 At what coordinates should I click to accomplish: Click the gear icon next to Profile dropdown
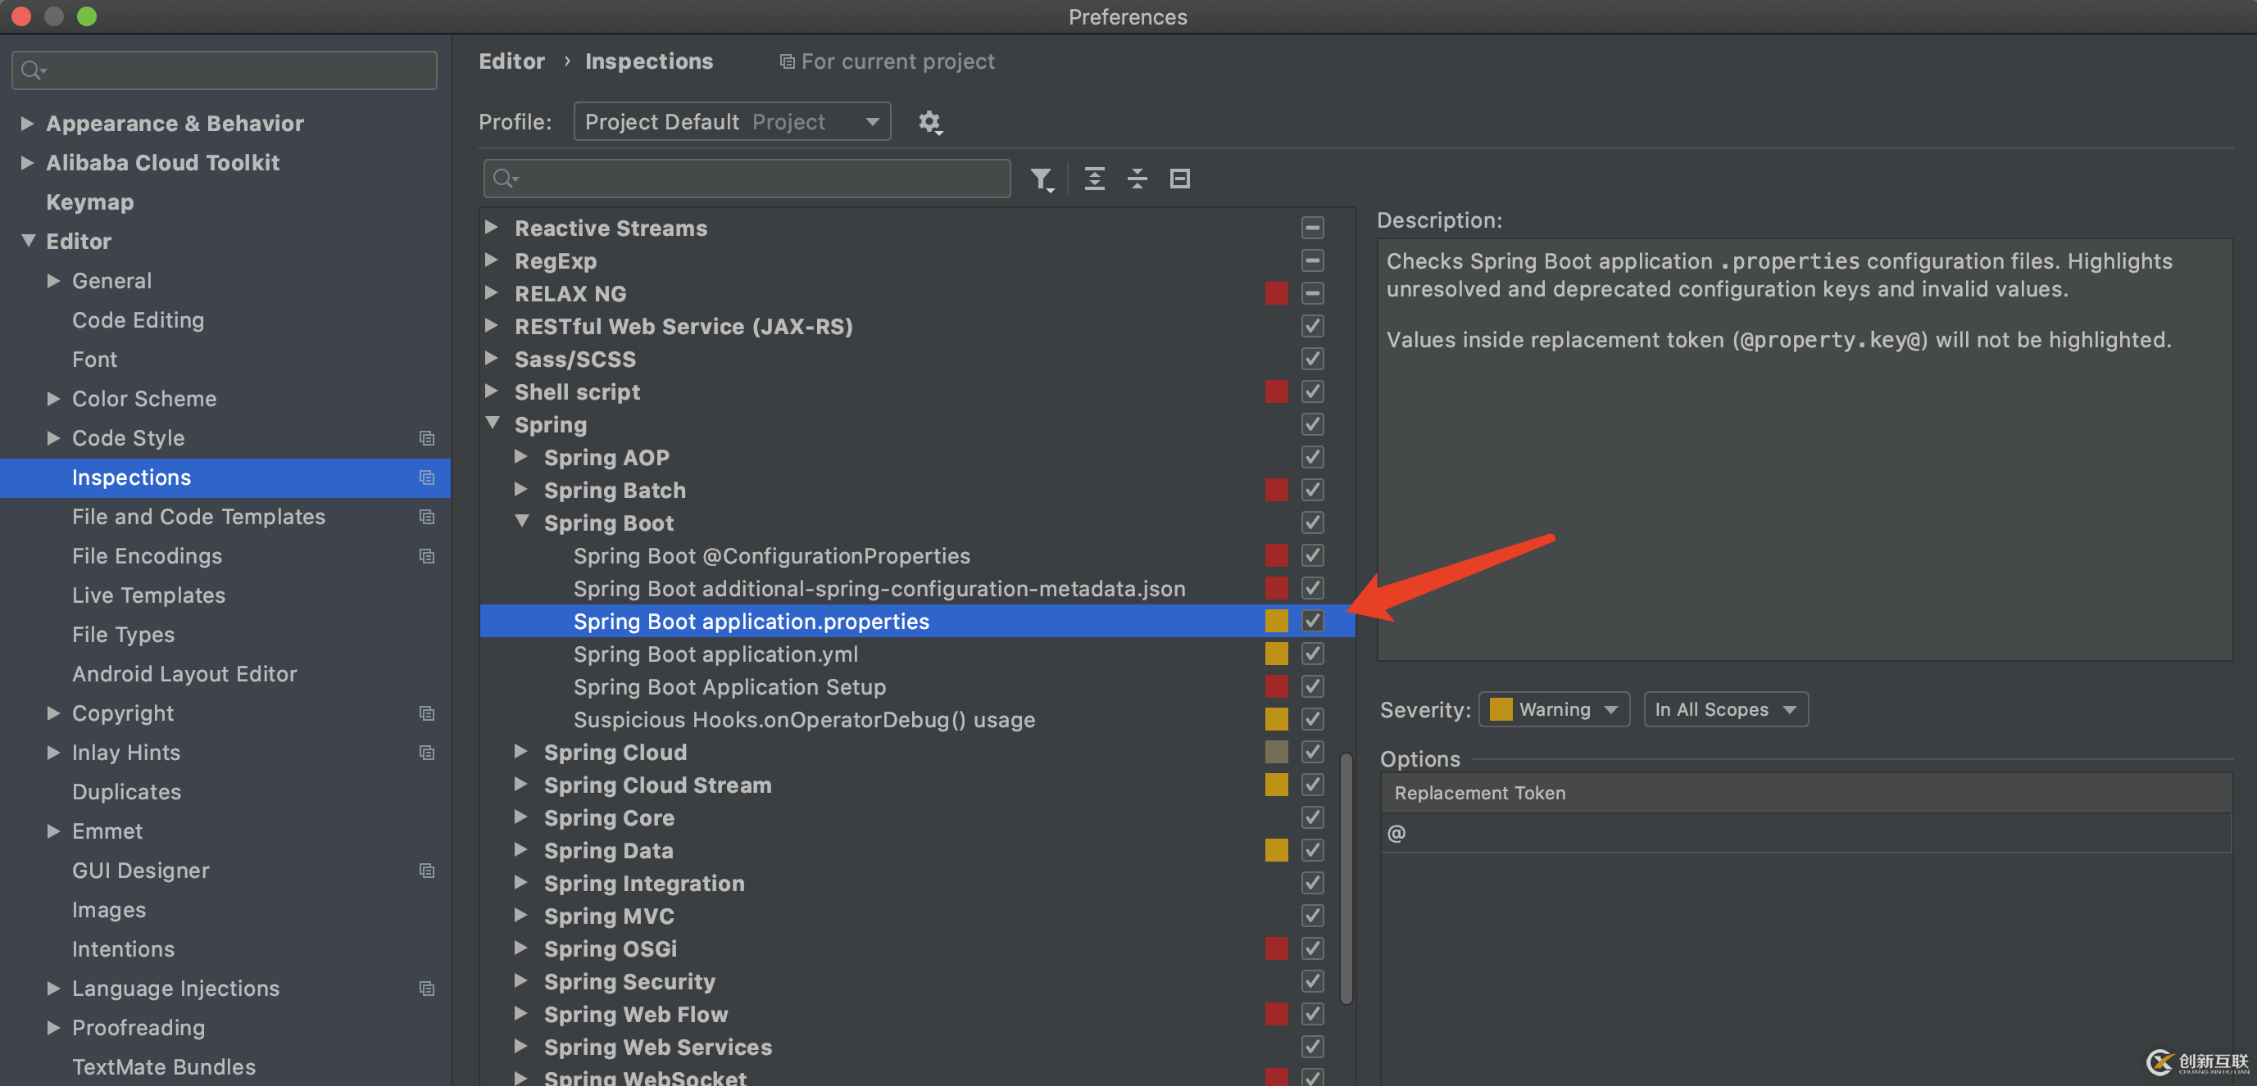[930, 121]
